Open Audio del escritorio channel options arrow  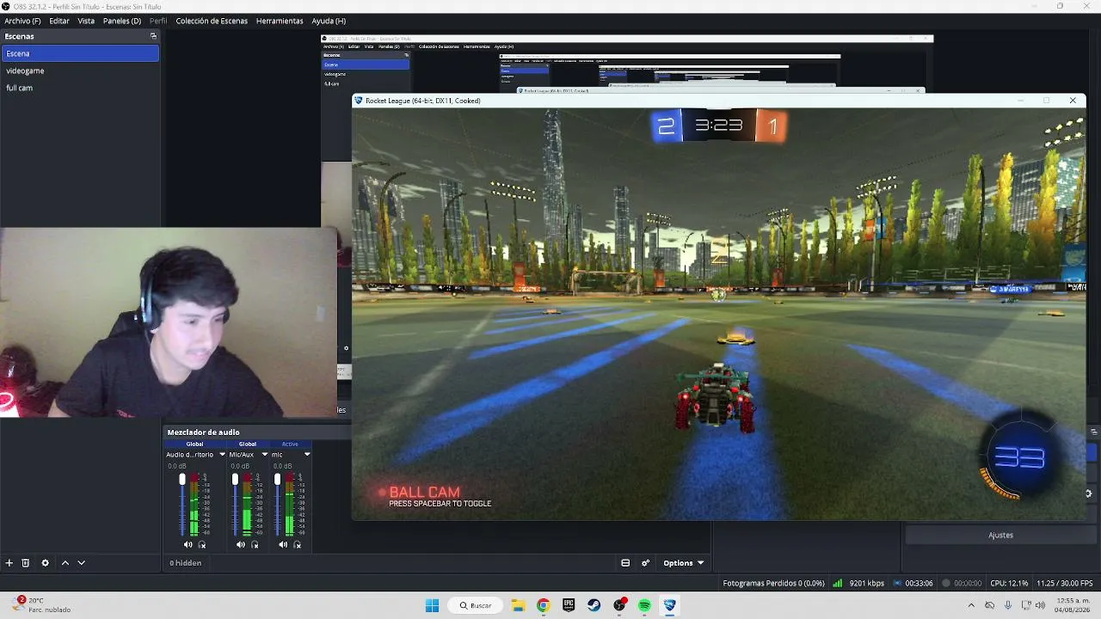(222, 454)
